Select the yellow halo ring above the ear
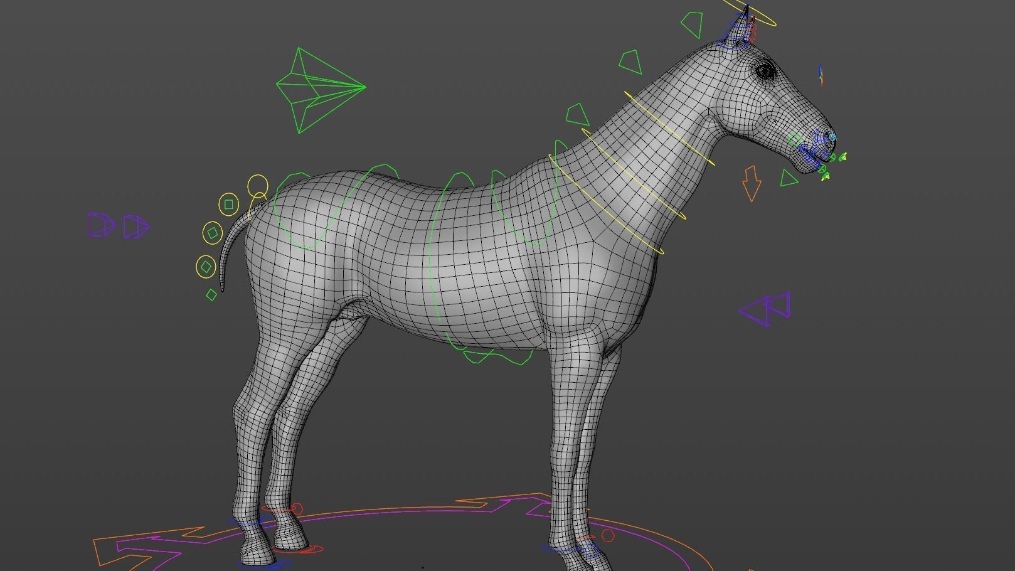 (x=750, y=13)
